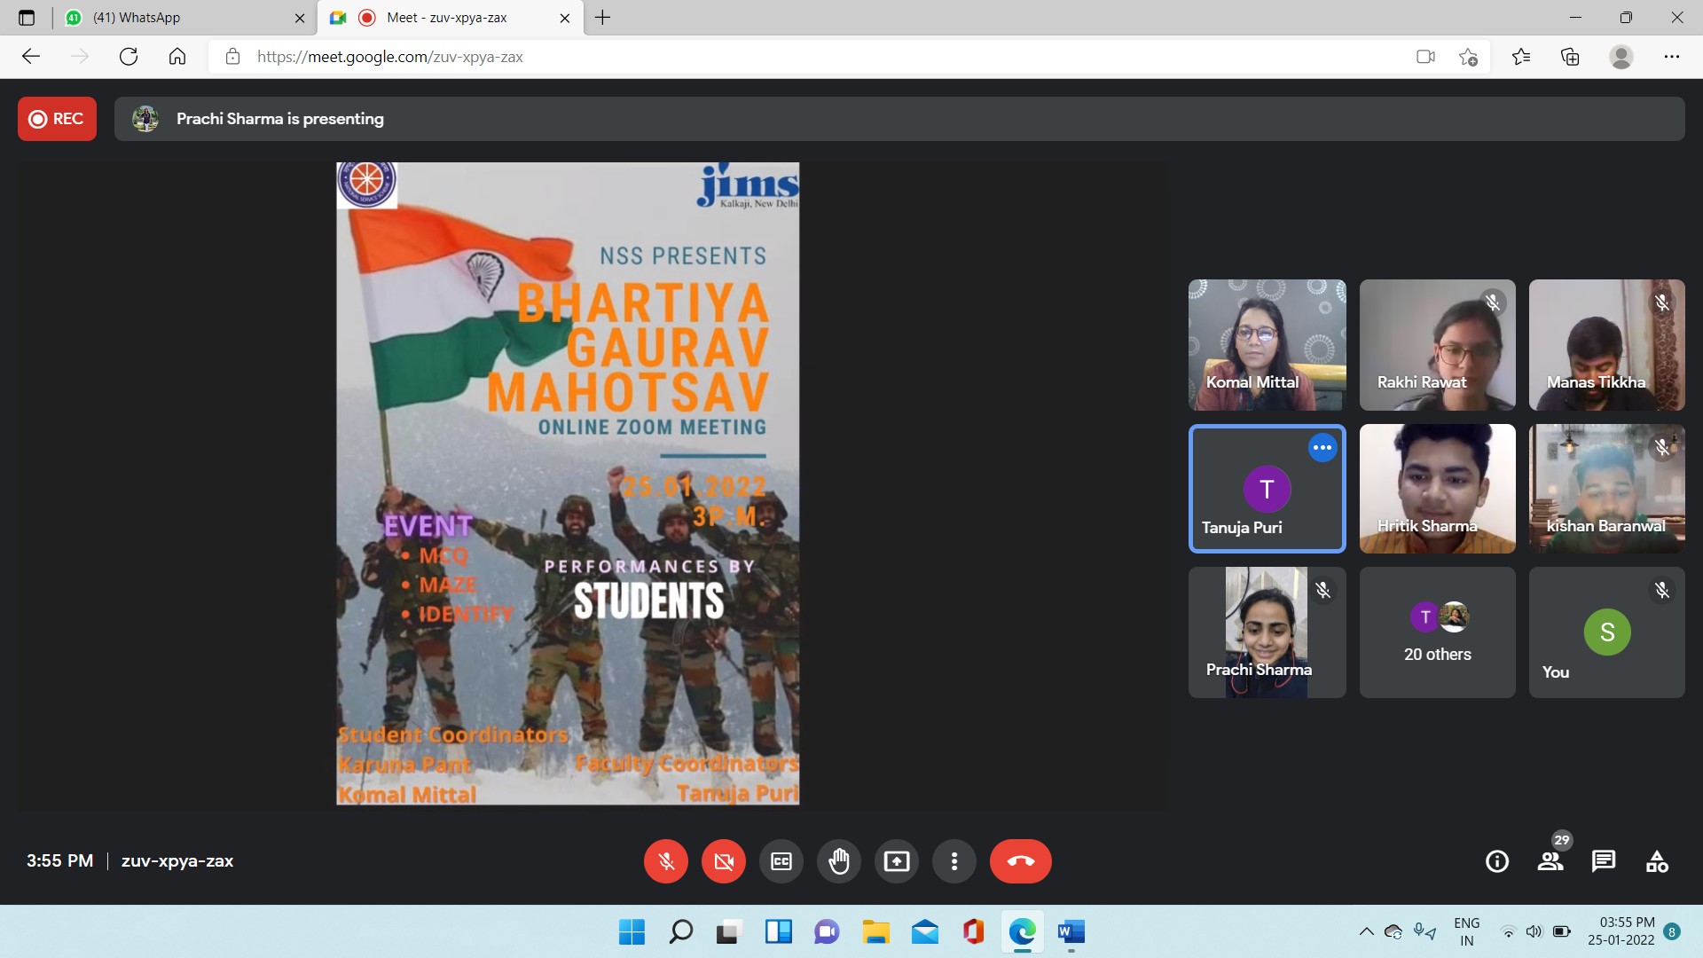This screenshot has width=1703, height=958.
Task: Click the 20 others participant tile
Action: (1437, 632)
